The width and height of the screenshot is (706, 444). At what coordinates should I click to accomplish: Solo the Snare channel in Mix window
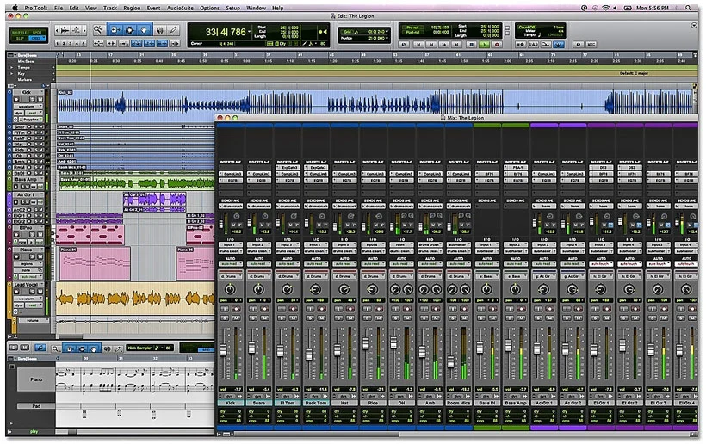[x=253, y=318]
